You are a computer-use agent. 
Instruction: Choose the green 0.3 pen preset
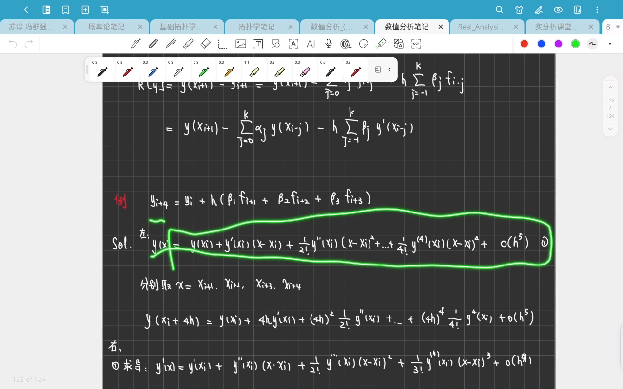click(204, 70)
